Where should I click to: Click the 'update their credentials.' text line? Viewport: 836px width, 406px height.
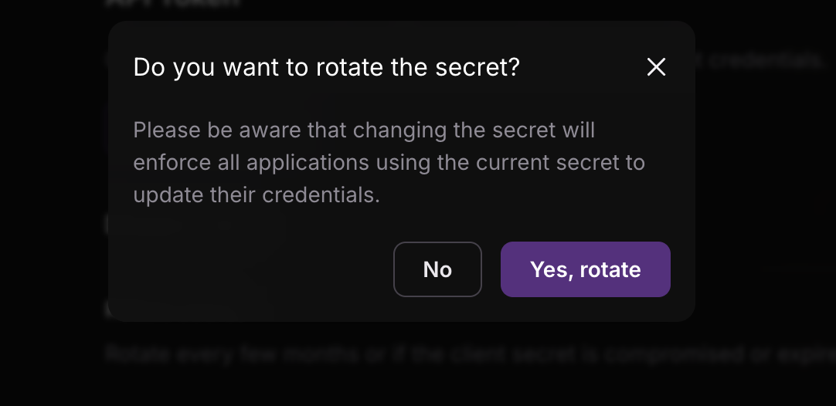pyautogui.click(x=257, y=195)
